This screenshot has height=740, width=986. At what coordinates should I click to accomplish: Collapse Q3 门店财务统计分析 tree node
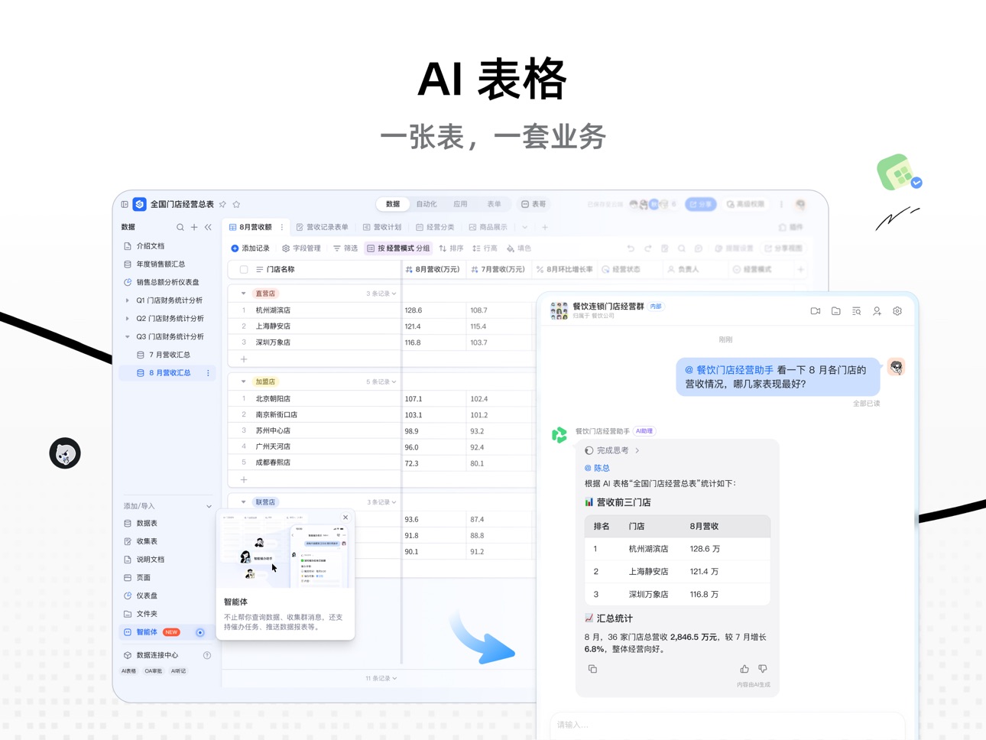127,337
